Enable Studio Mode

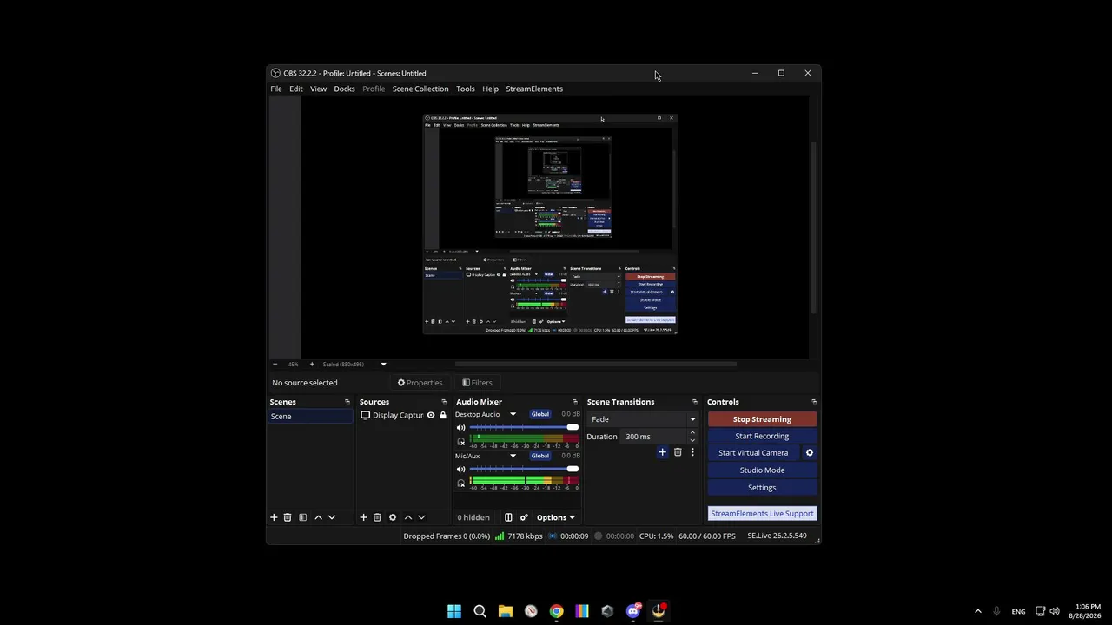[x=762, y=470]
